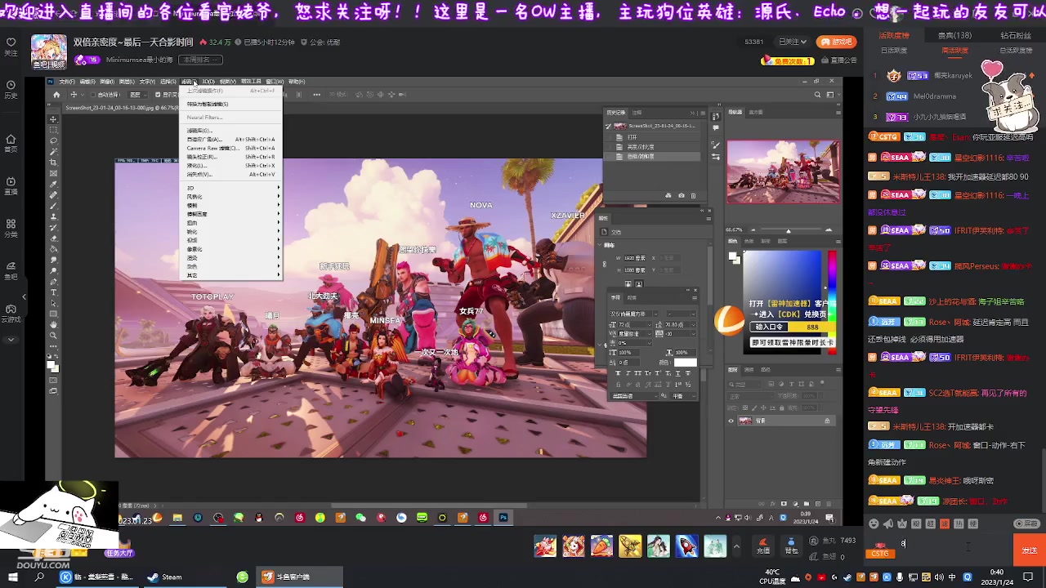Click the rocket gift icon in Douyu bar
The width and height of the screenshot is (1046, 588).
click(x=686, y=545)
